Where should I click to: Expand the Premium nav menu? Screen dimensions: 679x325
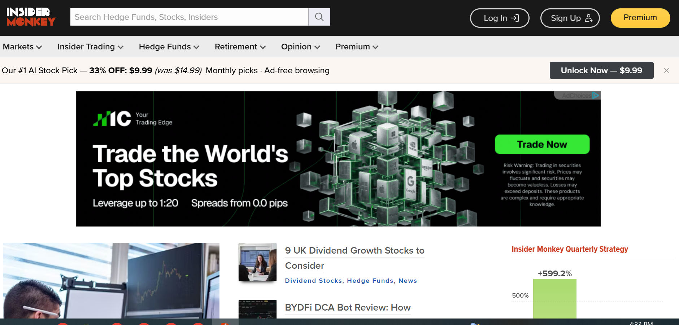(357, 47)
